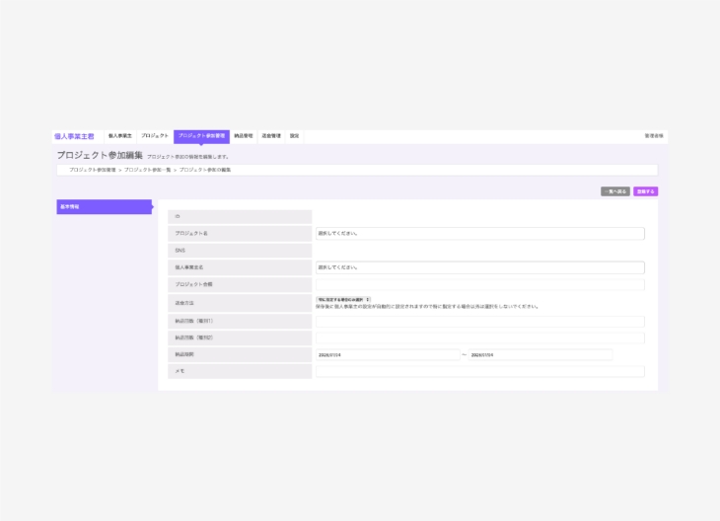
Task: Select the プロジェクト参加管理 nav tab
Action: (x=201, y=136)
